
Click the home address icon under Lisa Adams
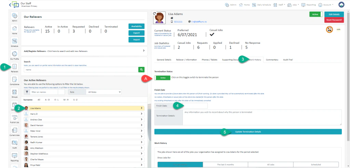[x=172, y=18]
